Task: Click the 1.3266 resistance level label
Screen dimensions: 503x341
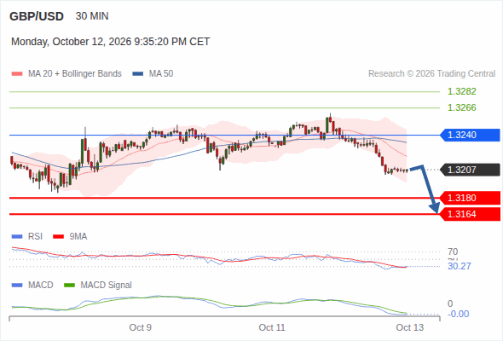Action: [x=461, y=107]
